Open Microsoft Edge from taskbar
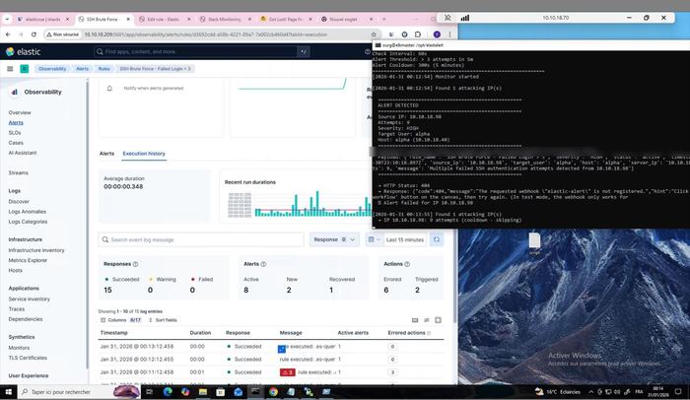 (168, 392)
